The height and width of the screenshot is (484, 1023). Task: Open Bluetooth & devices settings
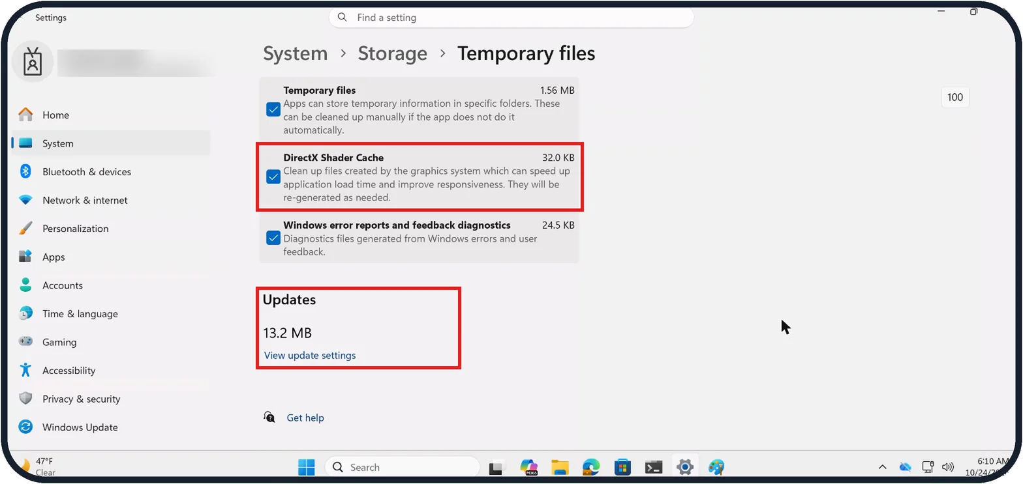[x=111, y=172]
